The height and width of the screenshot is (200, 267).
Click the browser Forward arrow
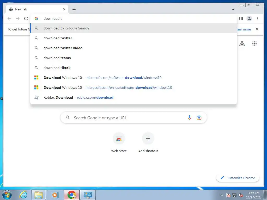tap(18, 18)
